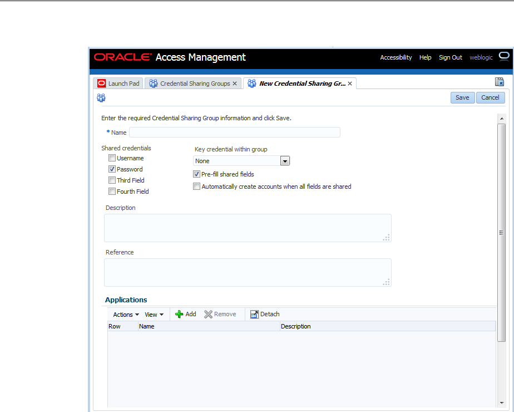
Task: Click the close-all-tabs icon at right
Action: (x=499, y=82)
